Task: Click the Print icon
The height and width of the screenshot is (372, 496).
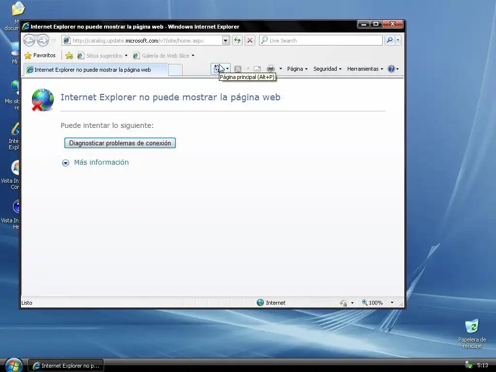Action: 271,69
